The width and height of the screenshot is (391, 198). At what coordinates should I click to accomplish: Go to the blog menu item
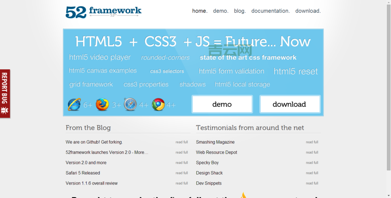239,11
